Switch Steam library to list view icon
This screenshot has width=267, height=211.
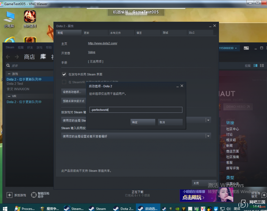coord(262,66)
